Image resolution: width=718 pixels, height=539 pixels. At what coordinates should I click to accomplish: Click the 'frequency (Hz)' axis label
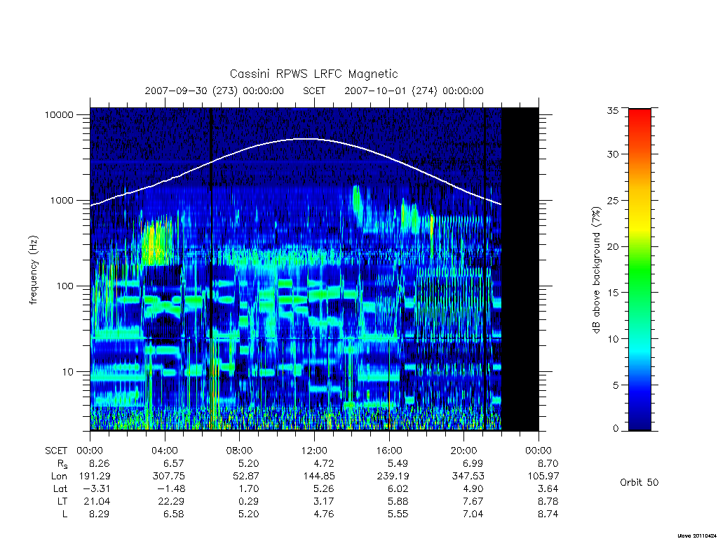click(x=33, y=270)
